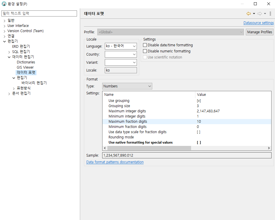This screenshot has width=275, height=220.
Task: Select the Version Control (Team) tree item
Action: pos(25,31)
